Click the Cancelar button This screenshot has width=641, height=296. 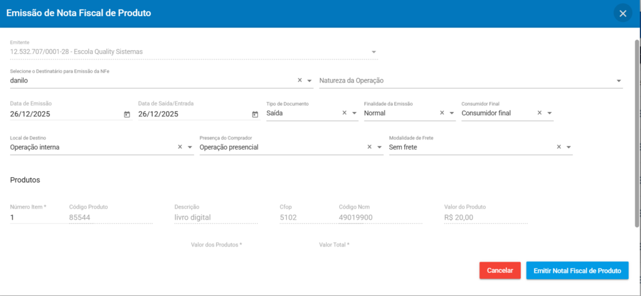point(500,270)
